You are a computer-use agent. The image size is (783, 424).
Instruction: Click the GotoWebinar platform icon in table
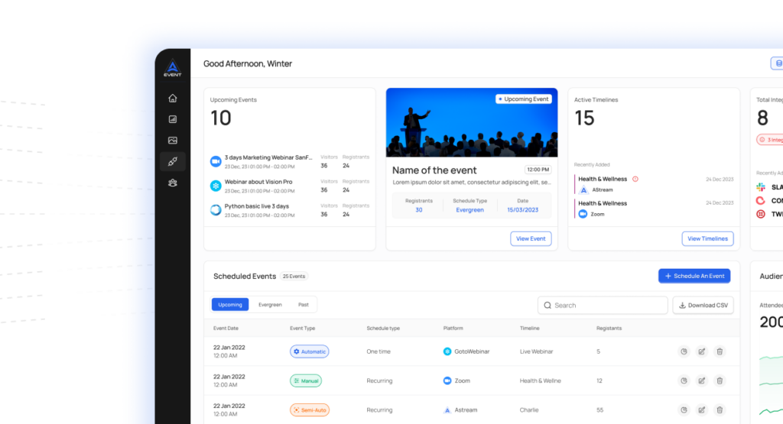click(x=447, y=351)
